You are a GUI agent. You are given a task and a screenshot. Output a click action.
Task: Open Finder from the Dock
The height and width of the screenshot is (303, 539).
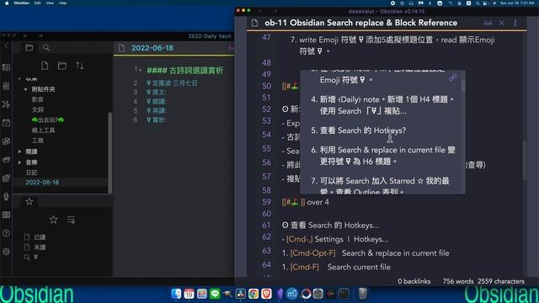(x=176, y=294)
